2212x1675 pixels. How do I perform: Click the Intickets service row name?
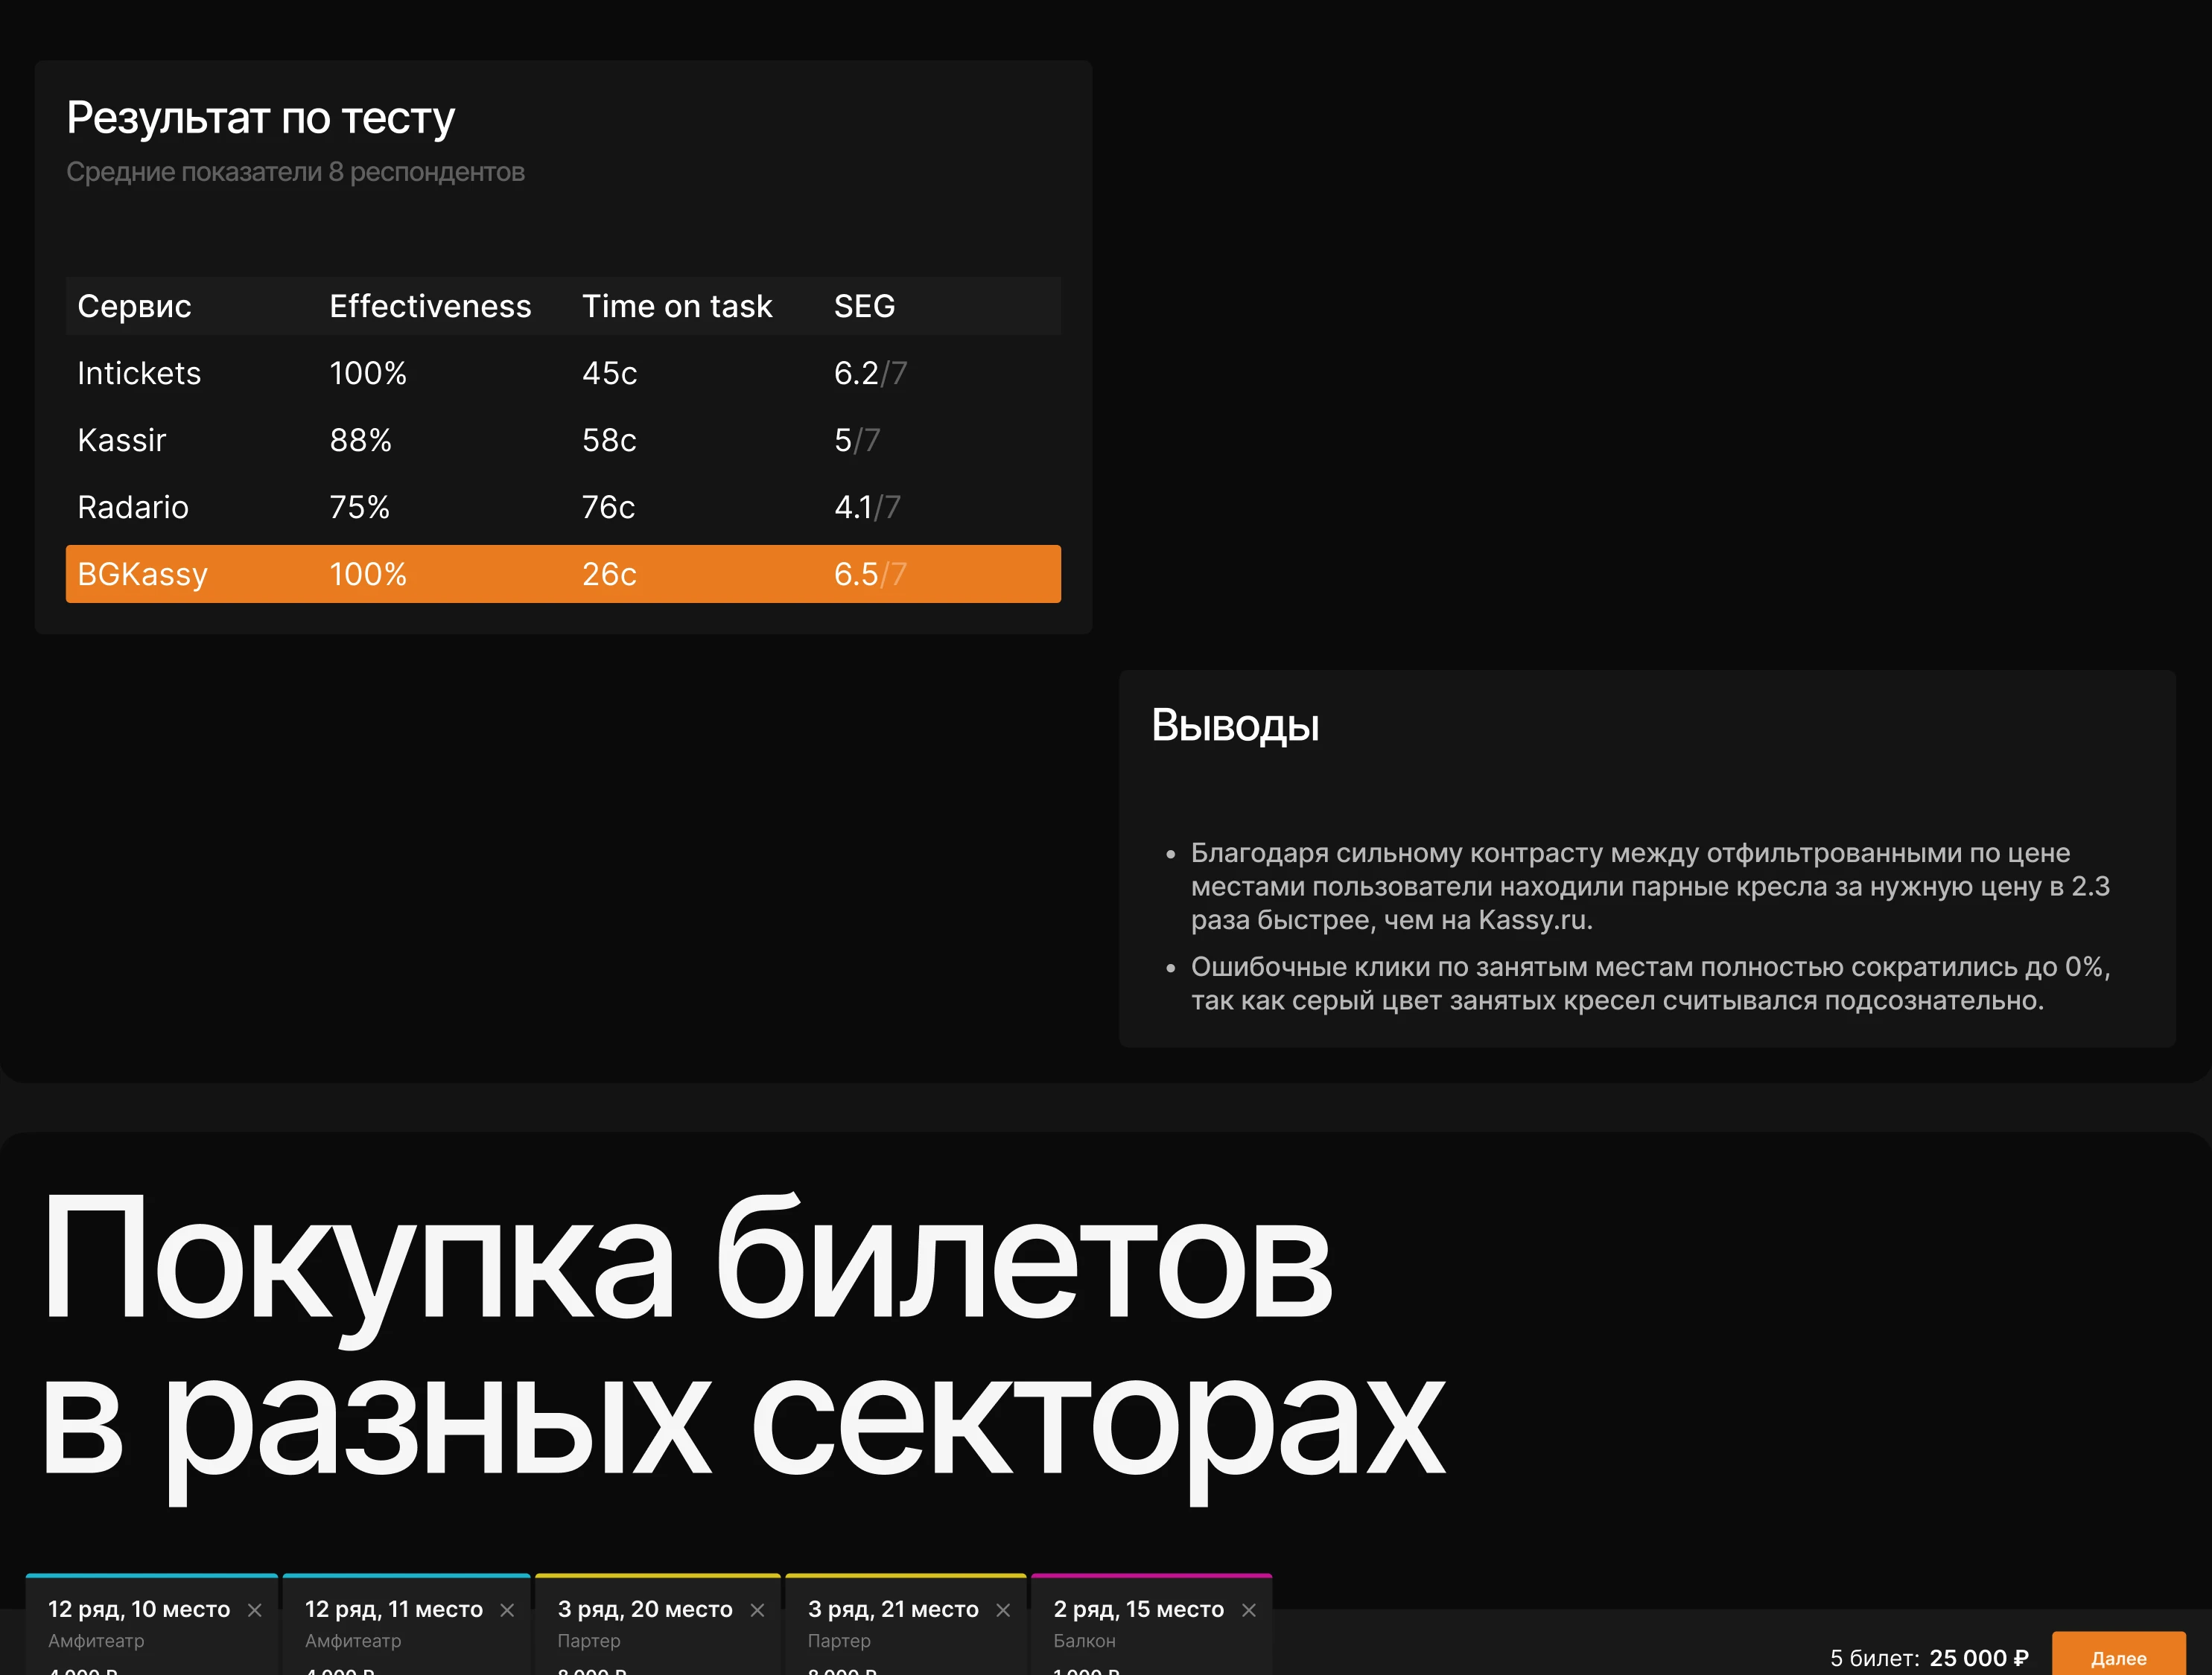[x=139, y=373]
